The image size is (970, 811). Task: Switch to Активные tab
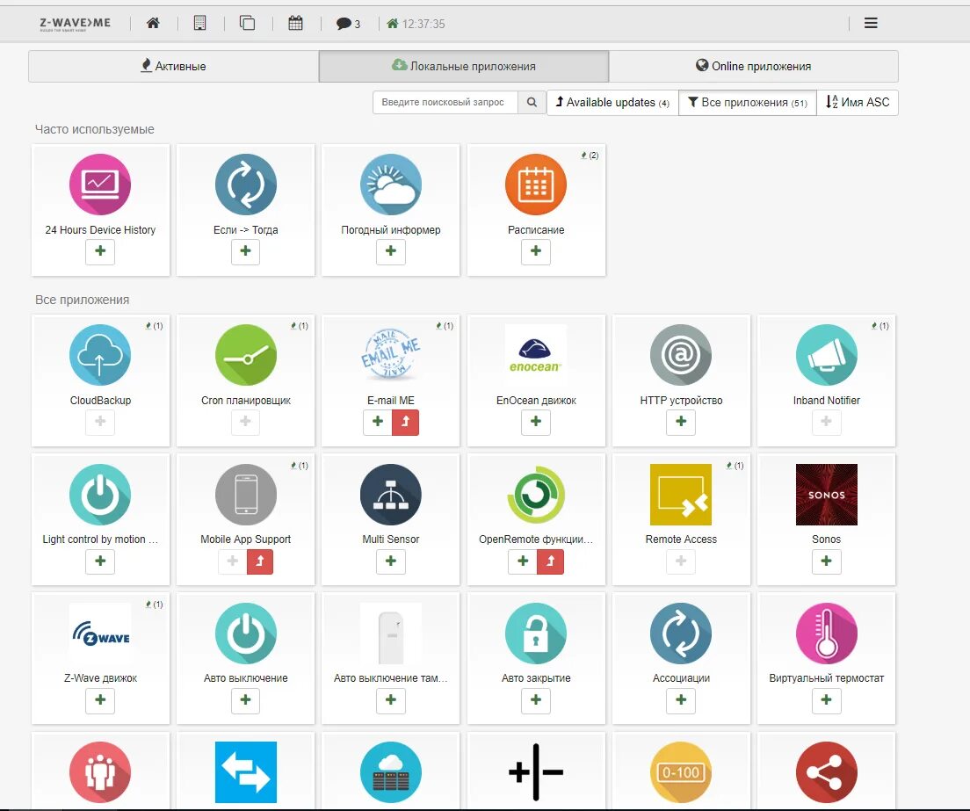[x=174, y=66]
